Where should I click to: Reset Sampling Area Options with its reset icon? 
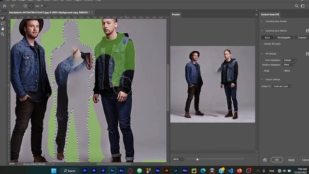coord(307,30)
